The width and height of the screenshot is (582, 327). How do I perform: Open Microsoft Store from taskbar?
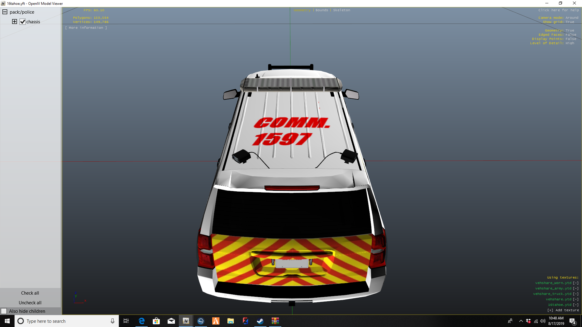pyautogui.click(x=156, y=321)
